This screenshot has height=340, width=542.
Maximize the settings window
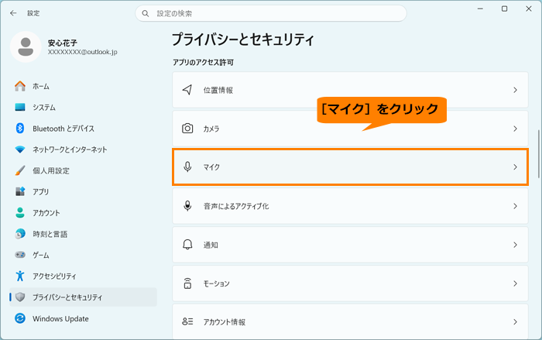tap(505, 9)
